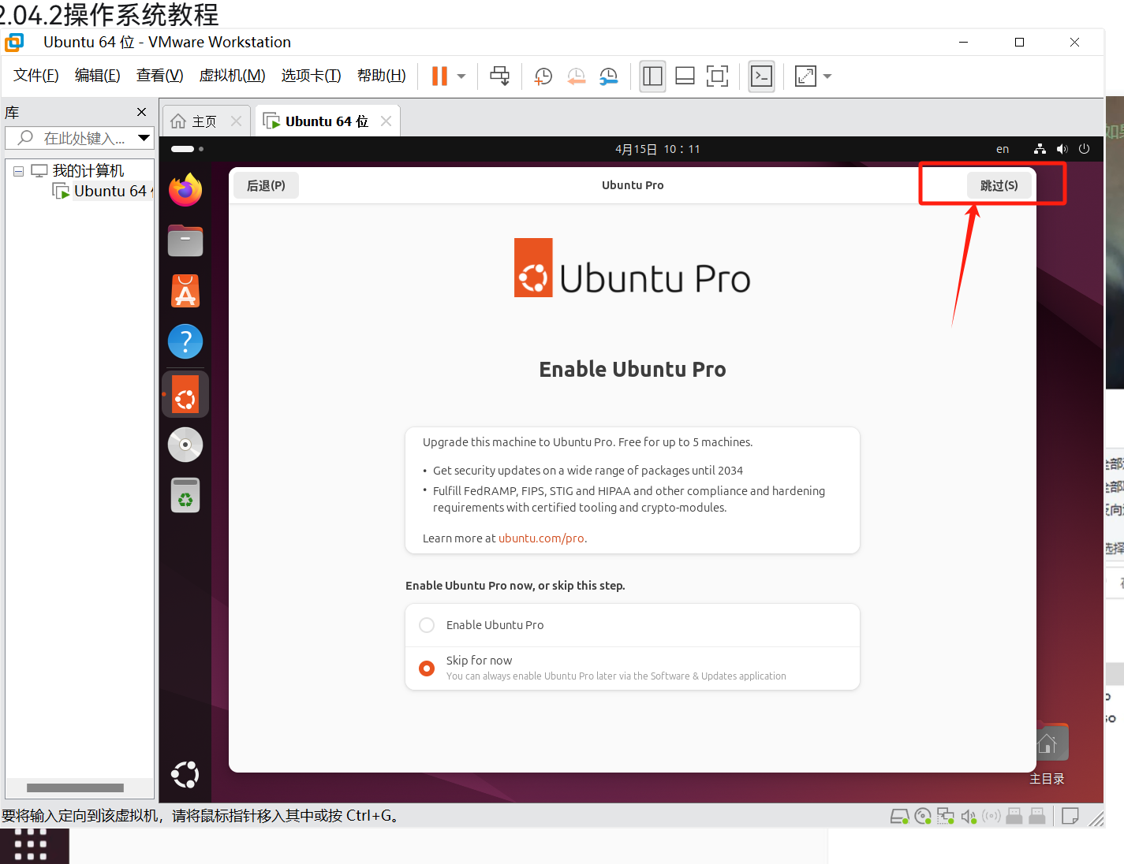Select the Skip for now radio button
This screenshot has height=864, width=1124.
pyautogui.click(x=427, y=668)
